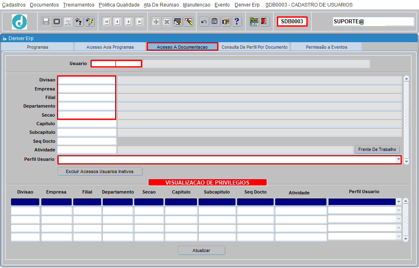Click the Atualizar button
This screenshot has height=268, width=419.
[x=201, y=250]
